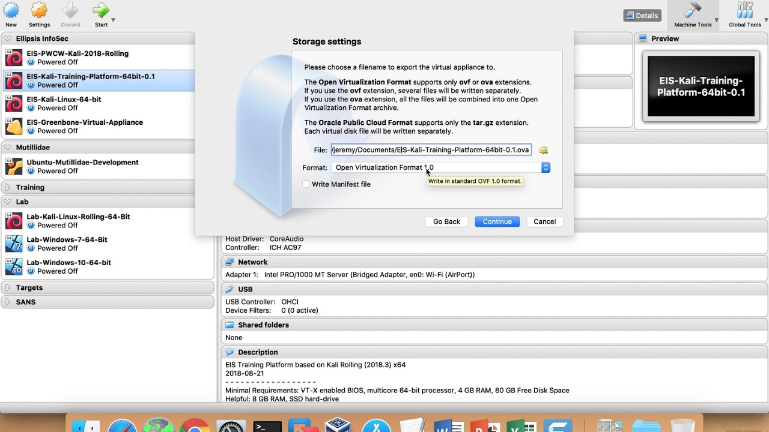Select Ubuntu-Mutillidae-Development VM icon
The height and width of the screenshot is (432, 769).
[x=14, y=166]
